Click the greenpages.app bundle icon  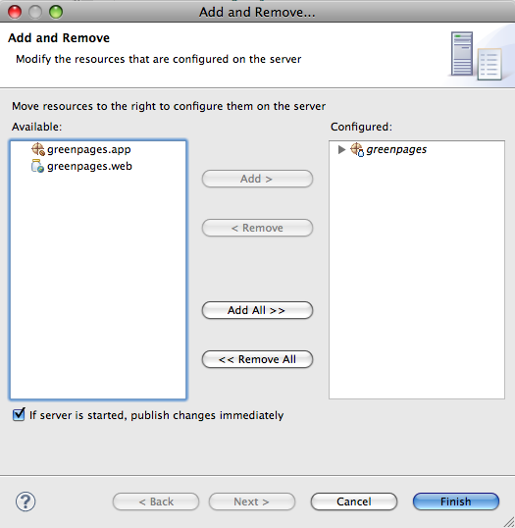click(x=38, y=149)
